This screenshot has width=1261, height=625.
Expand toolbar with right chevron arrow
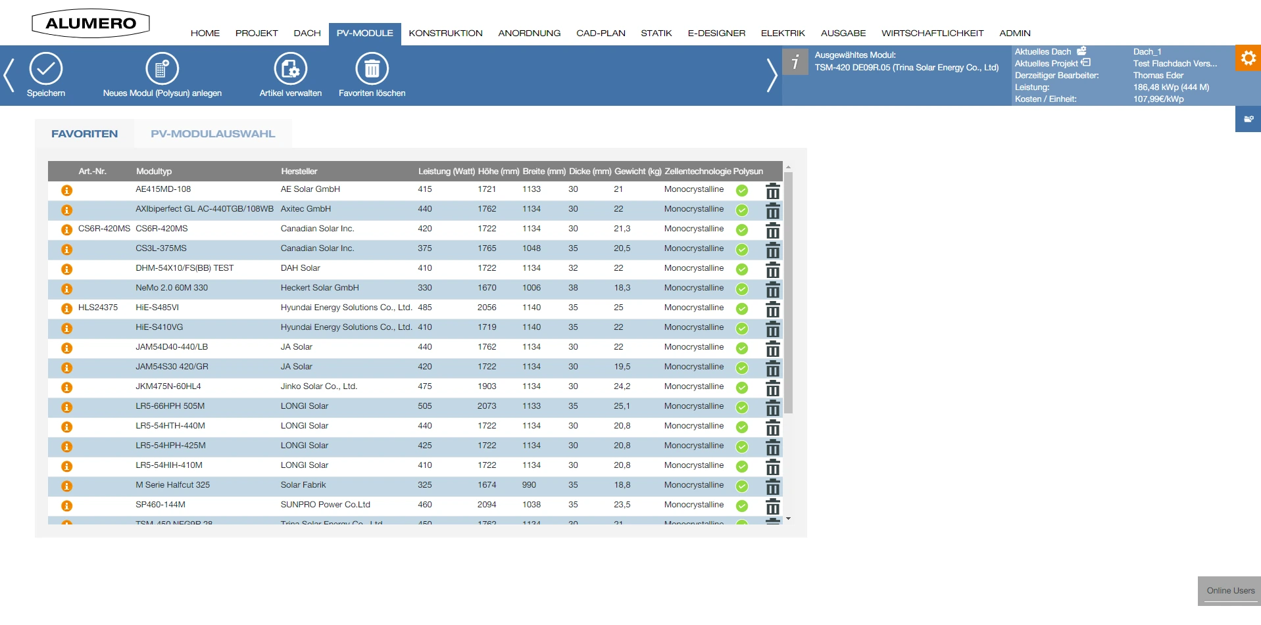(x=772, y=75)
